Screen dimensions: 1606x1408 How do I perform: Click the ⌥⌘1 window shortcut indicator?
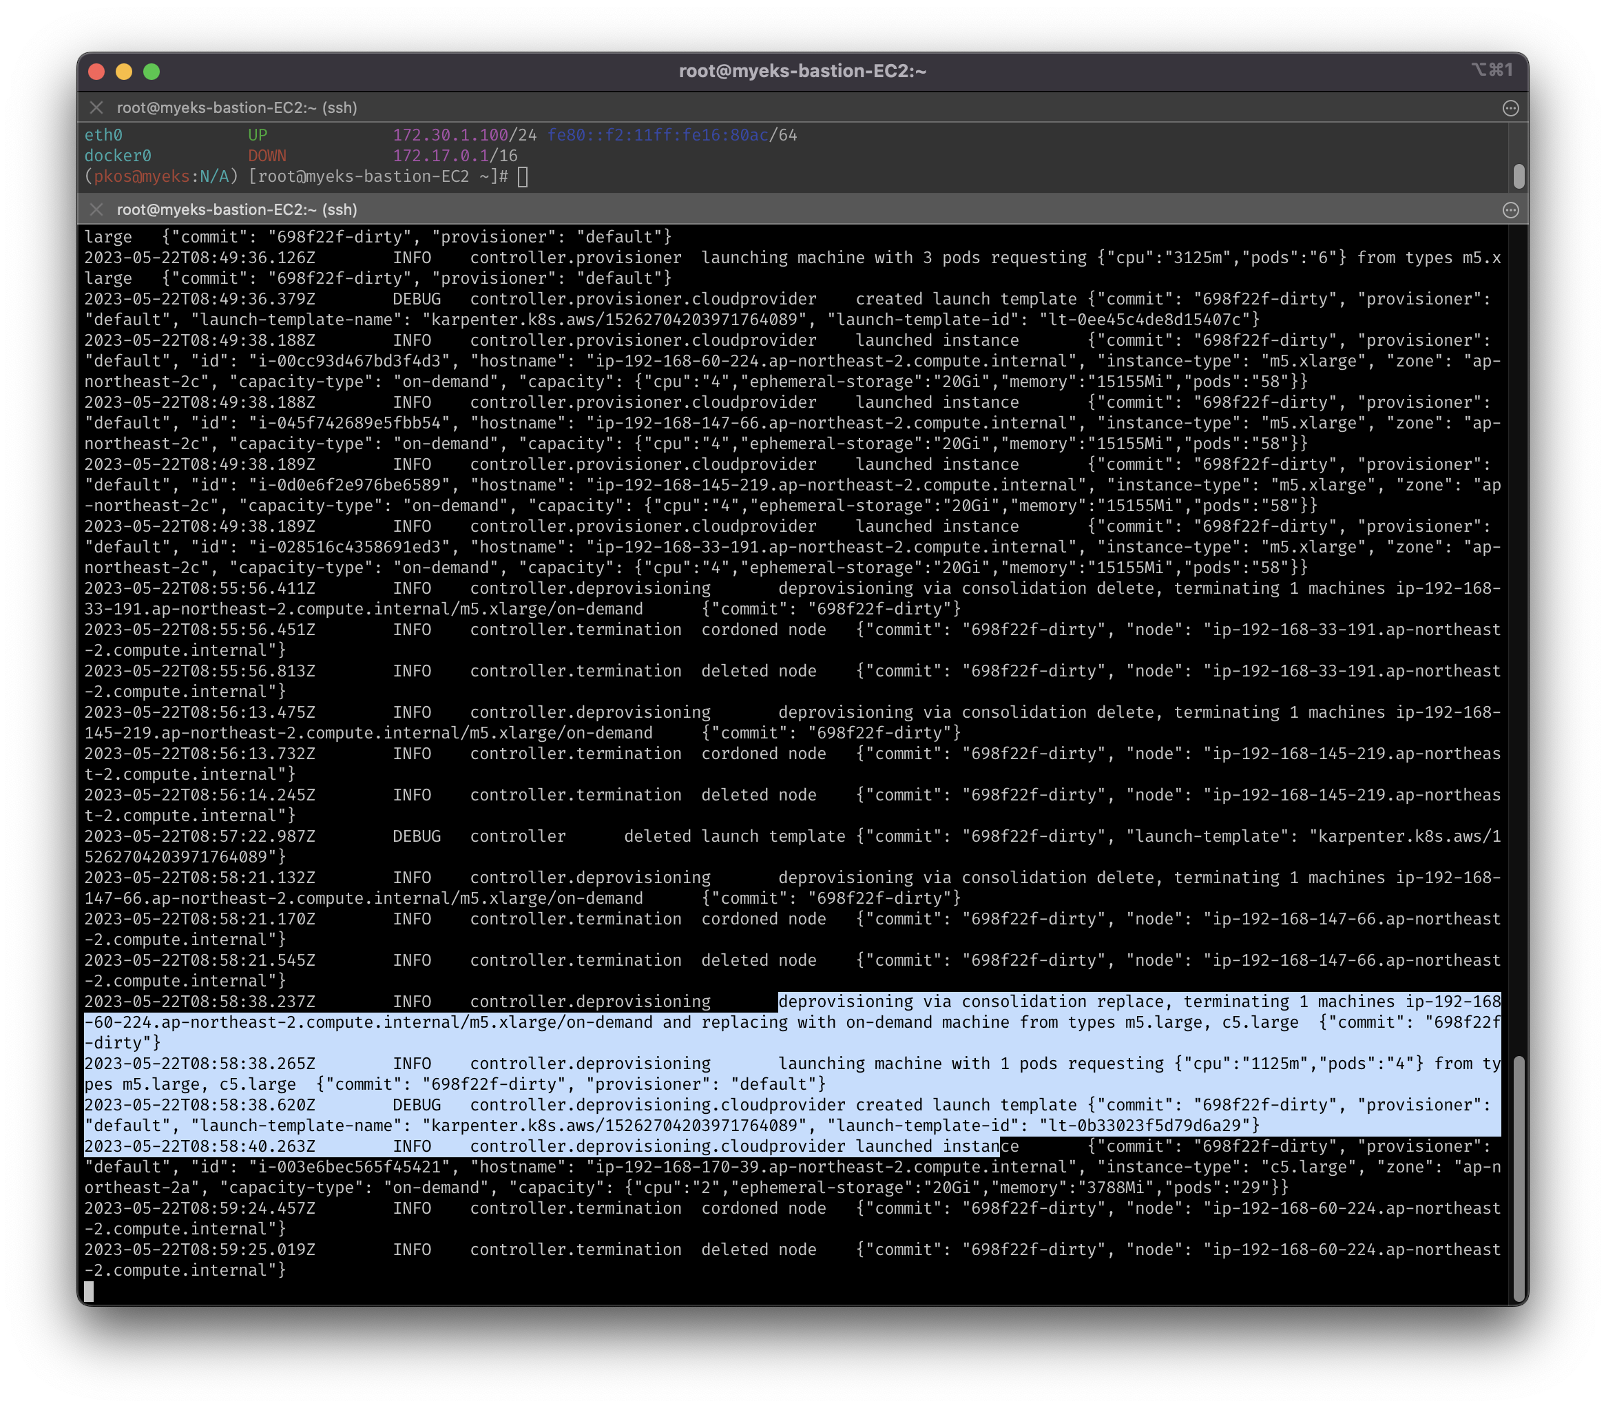pos(1492,70)
